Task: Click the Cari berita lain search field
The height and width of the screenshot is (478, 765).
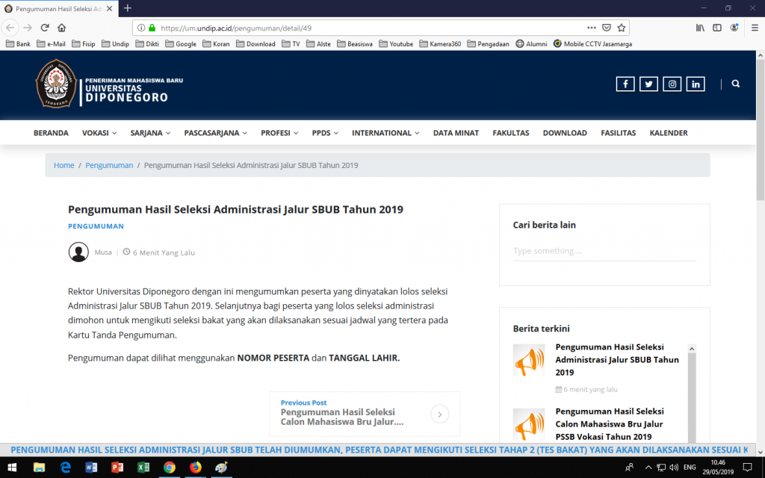Action: tap(604, 251)
